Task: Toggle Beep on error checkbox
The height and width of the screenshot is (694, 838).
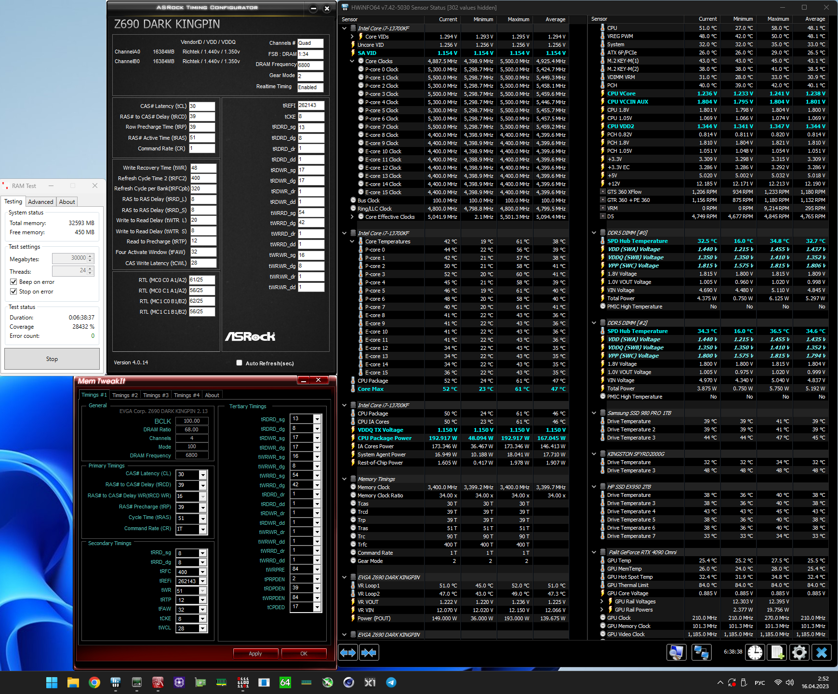Action: pos(13,282)
